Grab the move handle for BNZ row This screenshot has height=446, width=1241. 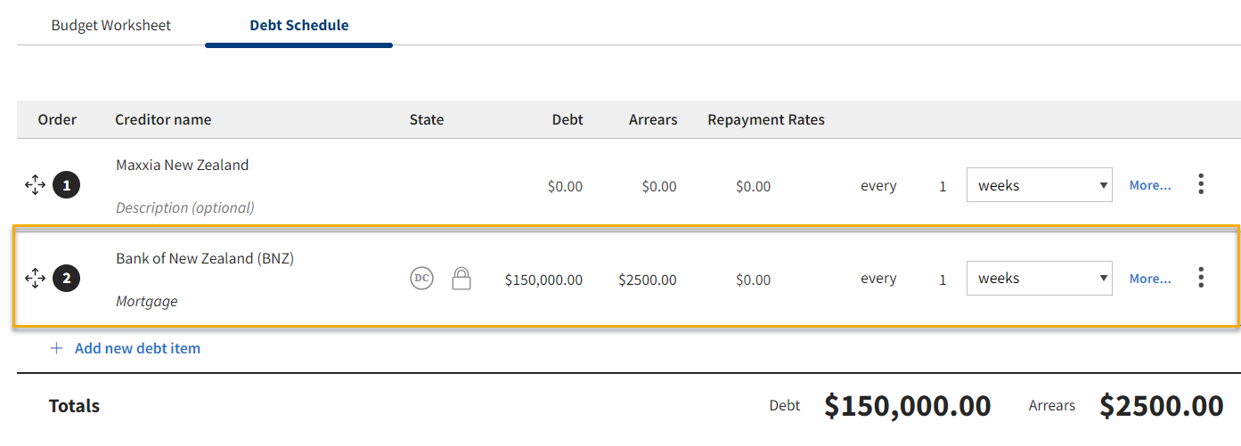(x=35, y=279)
